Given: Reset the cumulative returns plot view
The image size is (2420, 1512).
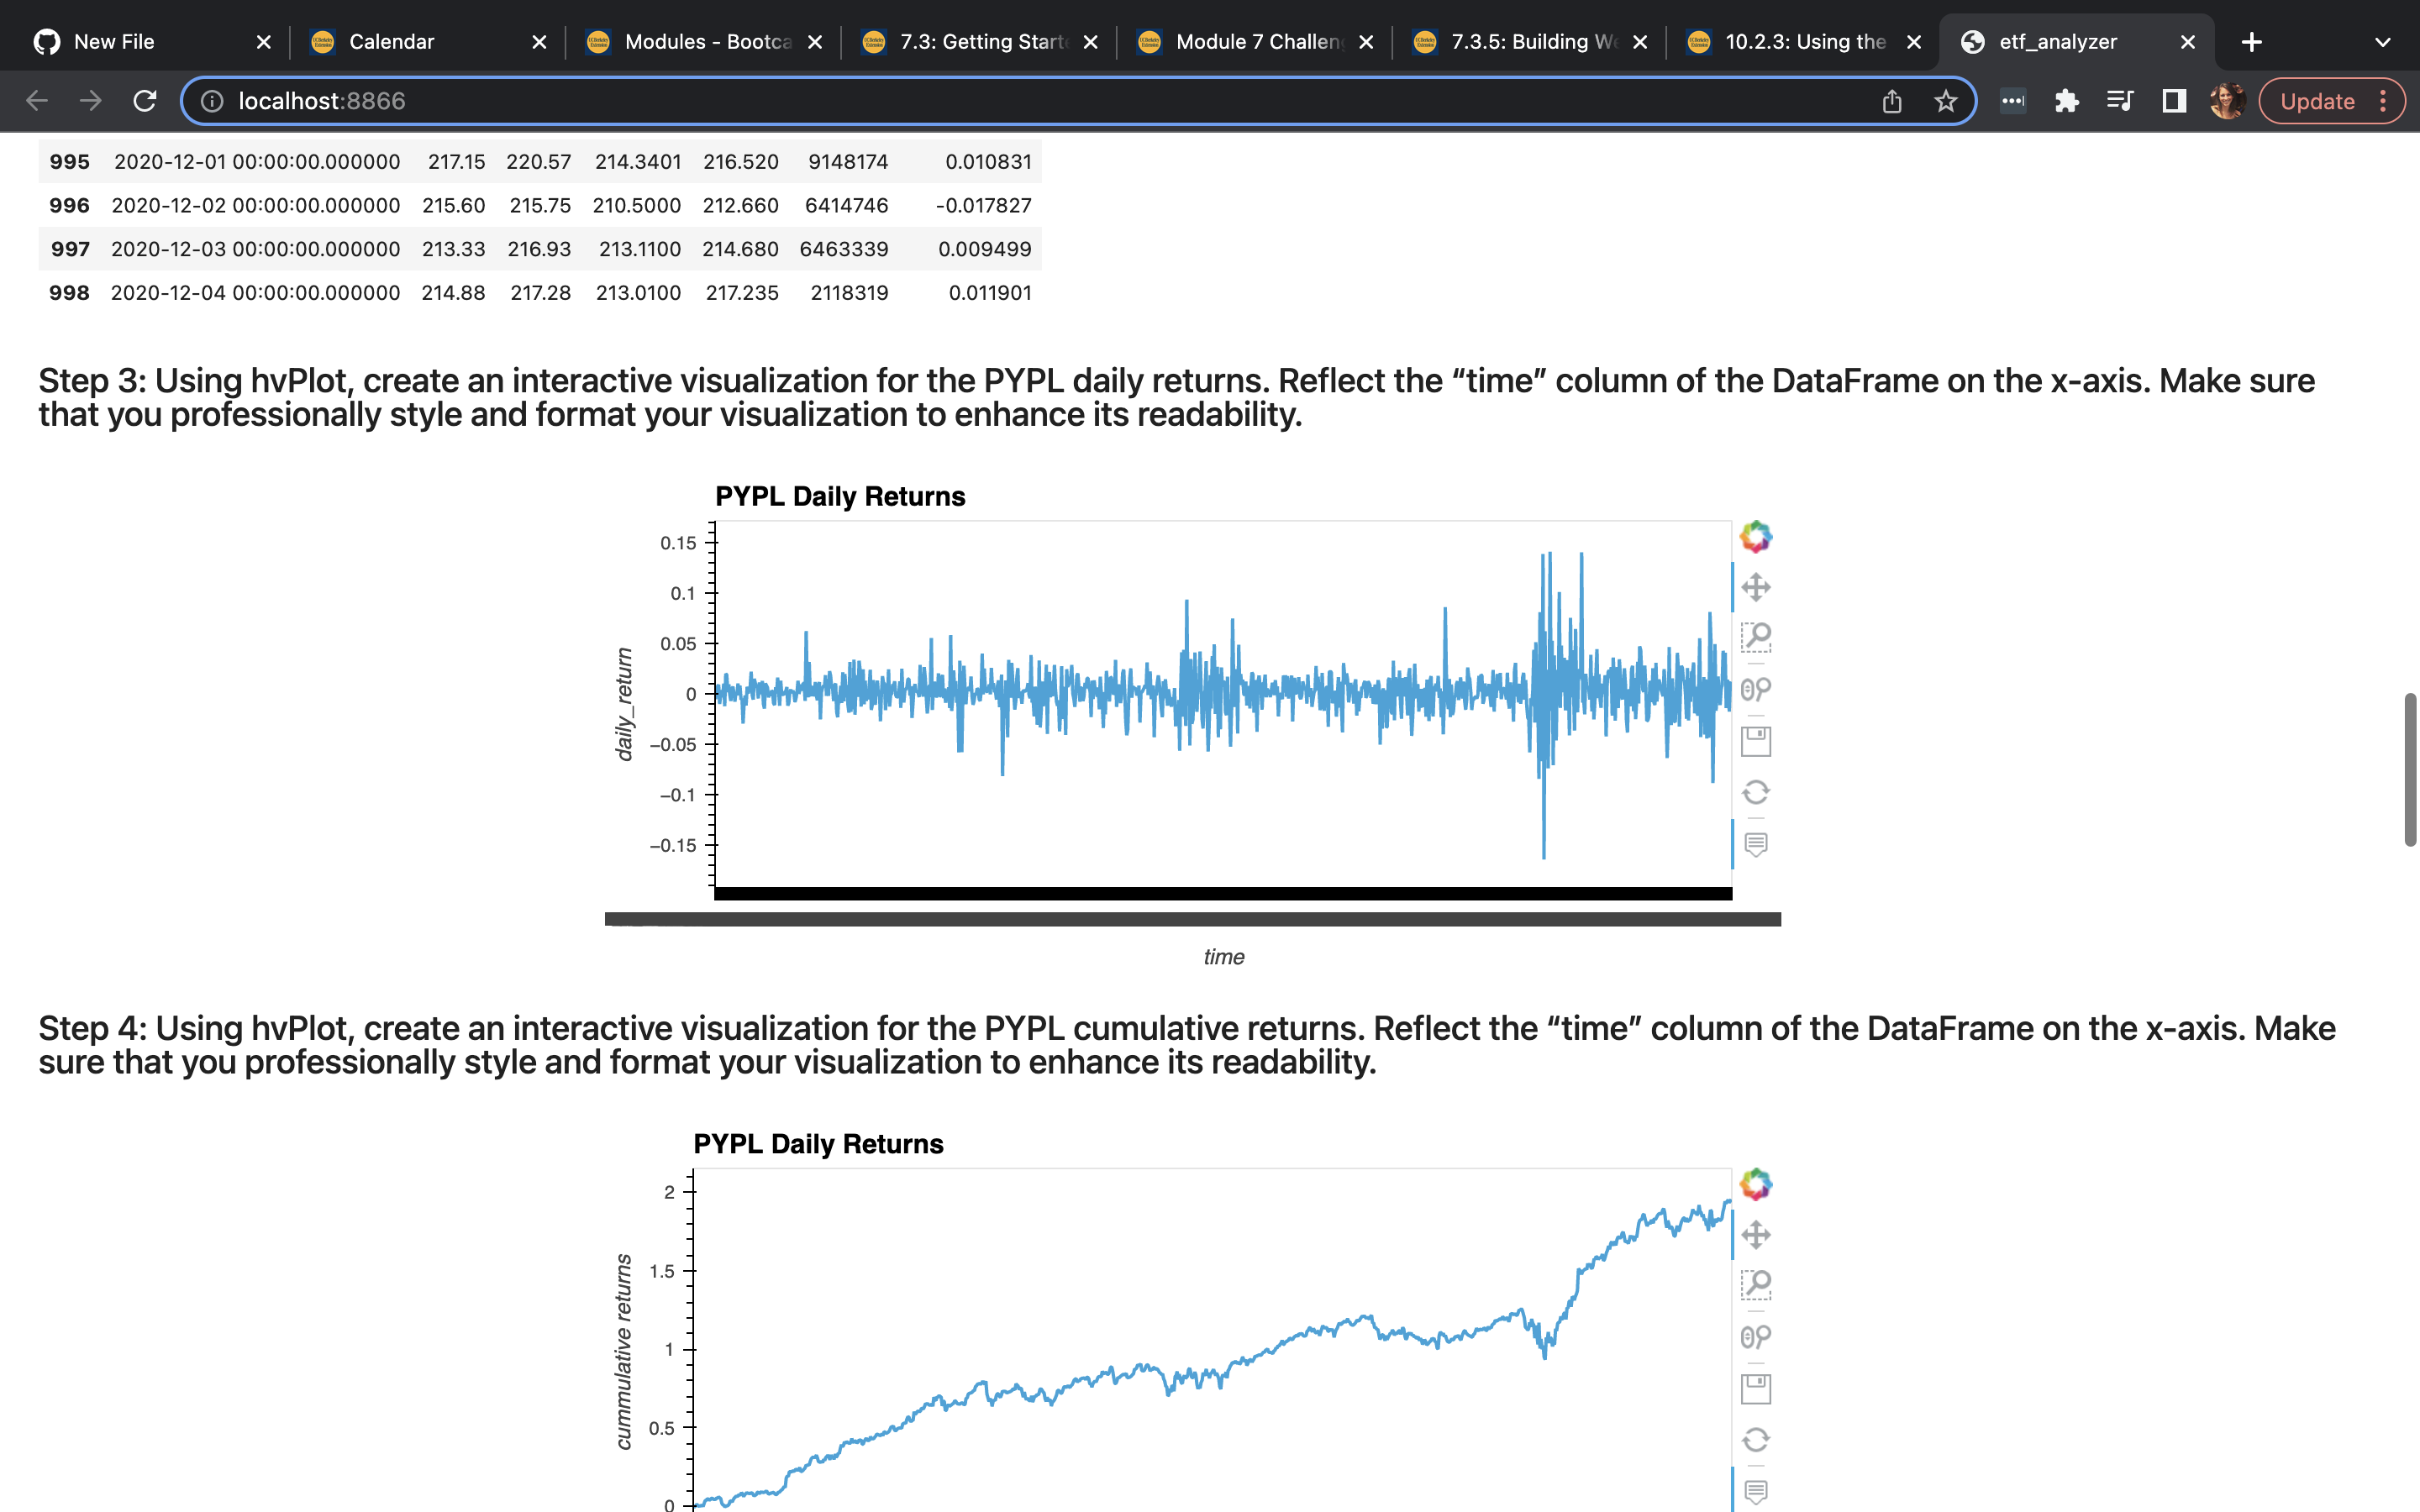Looking at the screenshot, I should click(1755, 1440).
